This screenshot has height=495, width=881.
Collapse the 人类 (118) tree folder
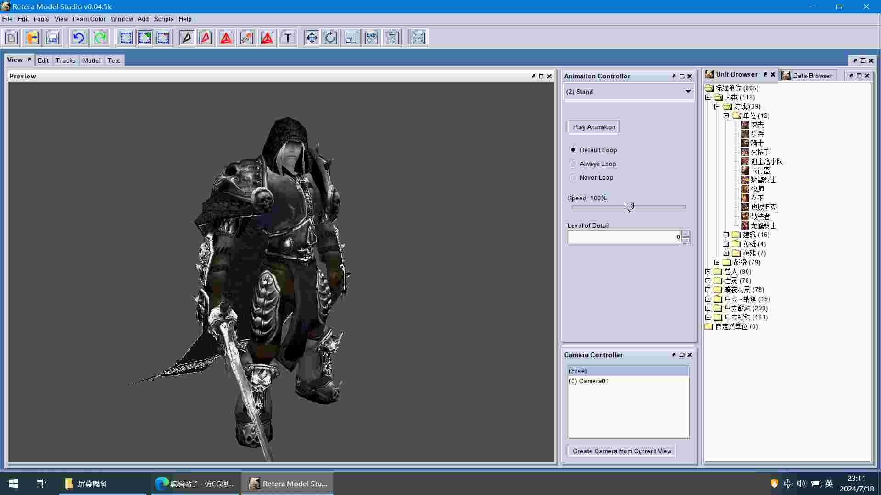click(708, 97)
